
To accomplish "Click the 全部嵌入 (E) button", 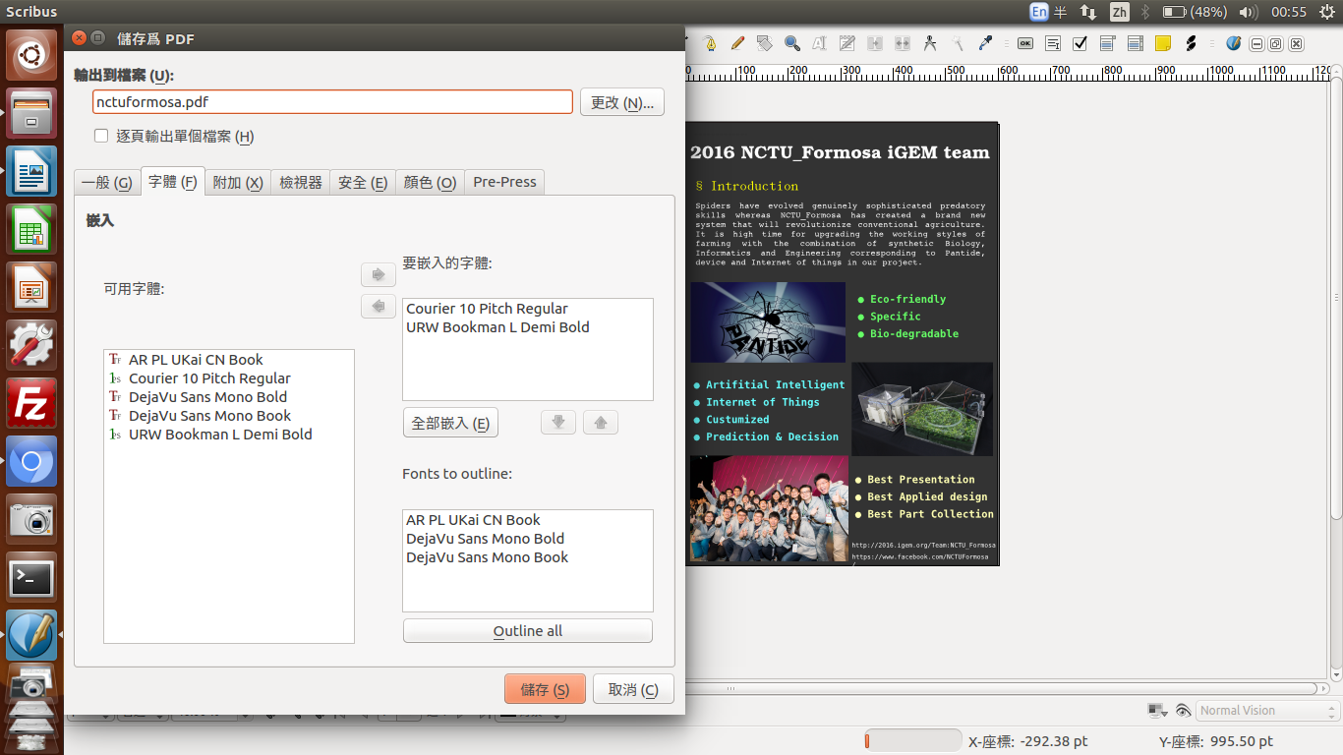I will pos(450,423).
